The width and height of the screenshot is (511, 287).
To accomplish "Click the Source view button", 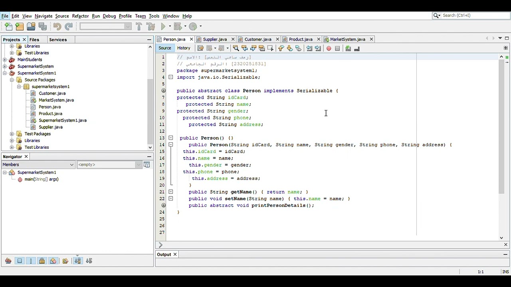I will click(x=164, y=48).
